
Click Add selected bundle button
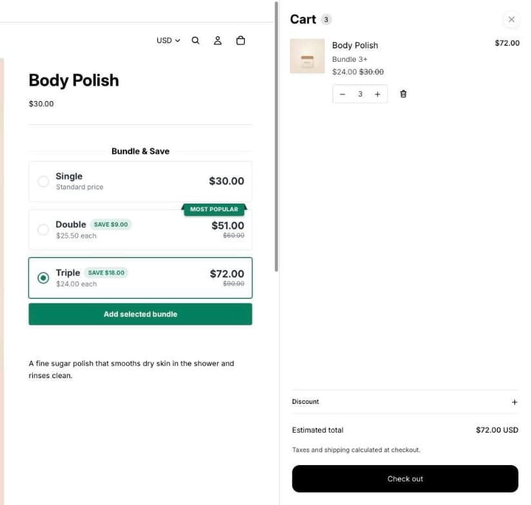[x=140, y=314]
